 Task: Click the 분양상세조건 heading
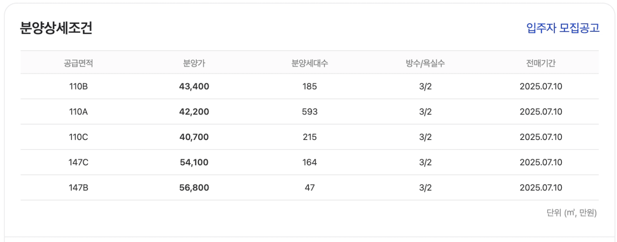(56, 28)
